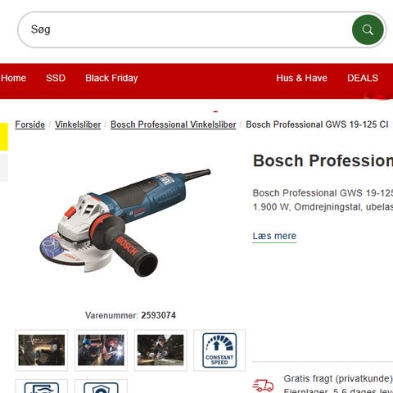Select the first workshop photo thumbnail
This screenshot has width=393, height=393.
coord(42,350)
